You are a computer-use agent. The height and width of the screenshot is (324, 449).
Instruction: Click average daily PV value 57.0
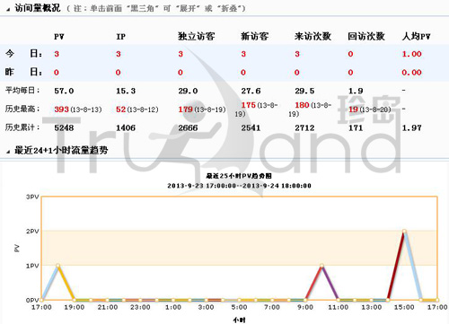click(x=64, y=91)
